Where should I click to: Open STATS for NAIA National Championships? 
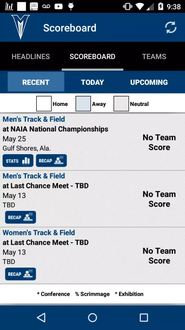point(18,161)
